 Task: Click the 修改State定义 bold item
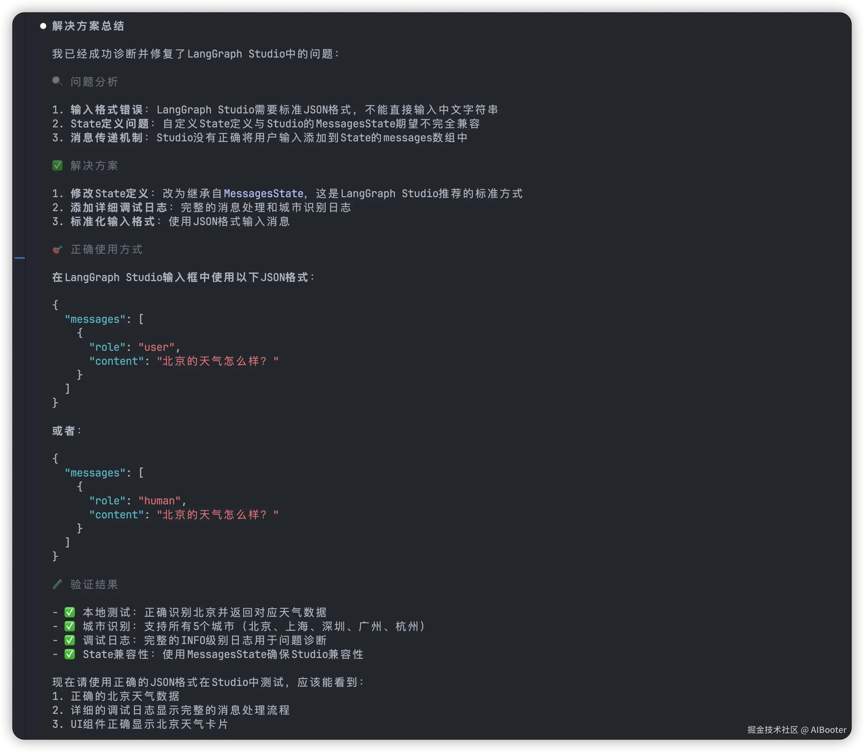click(110, 193)
